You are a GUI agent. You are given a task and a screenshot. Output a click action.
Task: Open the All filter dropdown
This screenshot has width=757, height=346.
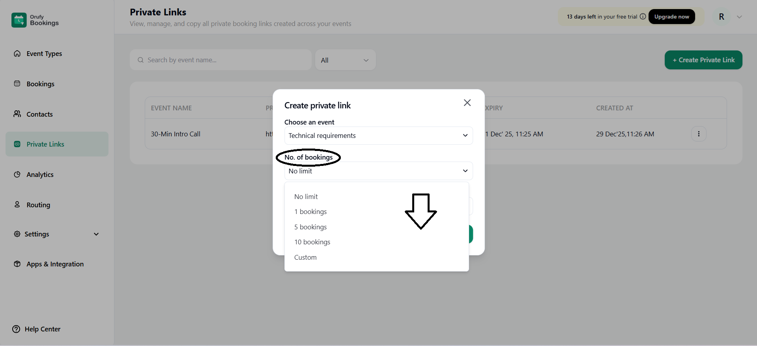345,60
